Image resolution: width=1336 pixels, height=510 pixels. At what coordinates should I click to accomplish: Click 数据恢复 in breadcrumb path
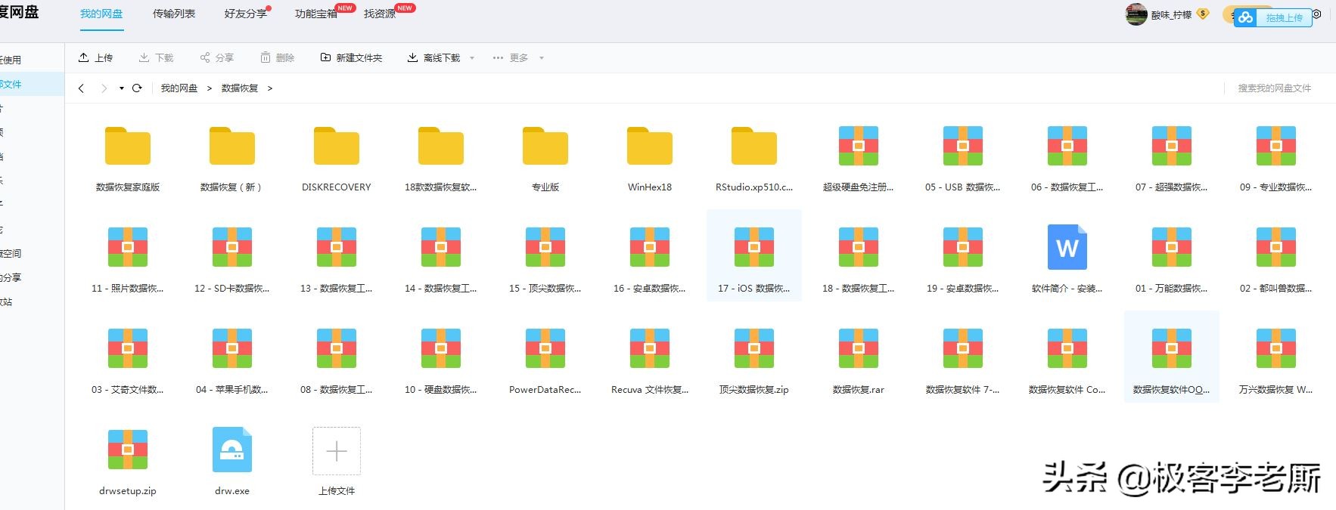240,88
